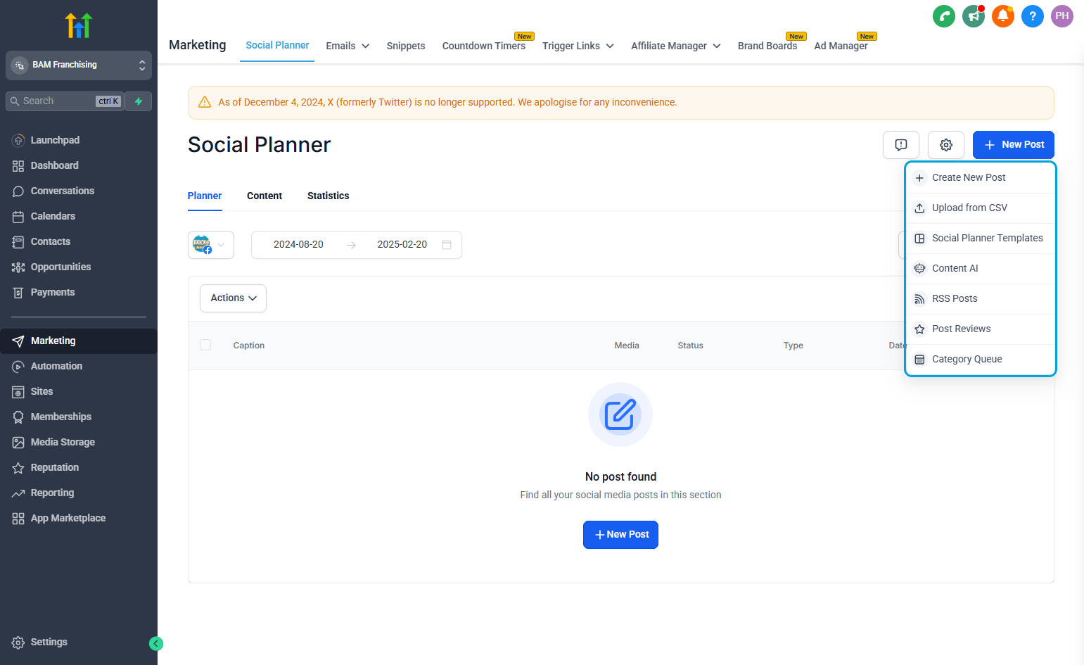Choose Create New Post from menu

(981, 177)
